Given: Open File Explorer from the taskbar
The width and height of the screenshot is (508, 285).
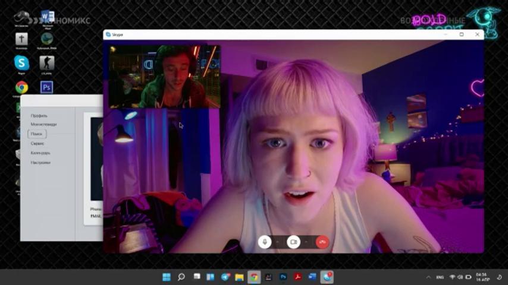Looking at the screenshot, I should point(239,277).
